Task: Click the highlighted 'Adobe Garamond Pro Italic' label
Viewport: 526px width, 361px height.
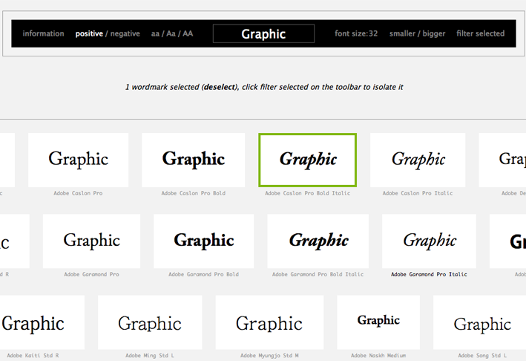Action: [429, 274]
